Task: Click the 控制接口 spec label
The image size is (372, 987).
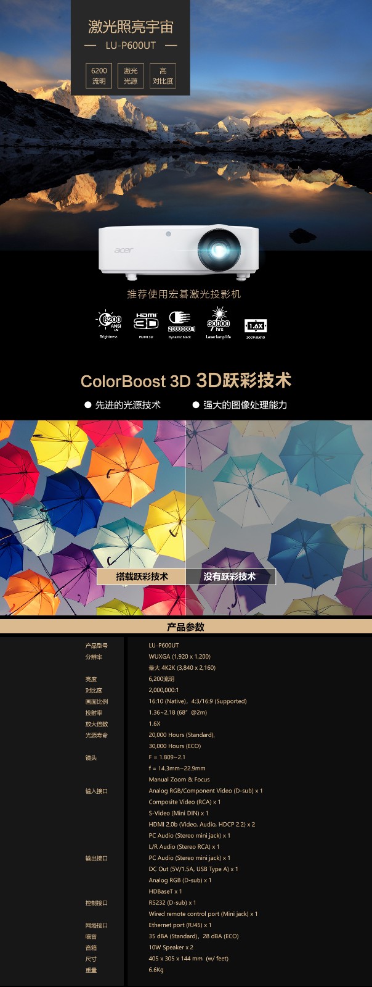Action: pyautogui.click(x=97, y=902)
